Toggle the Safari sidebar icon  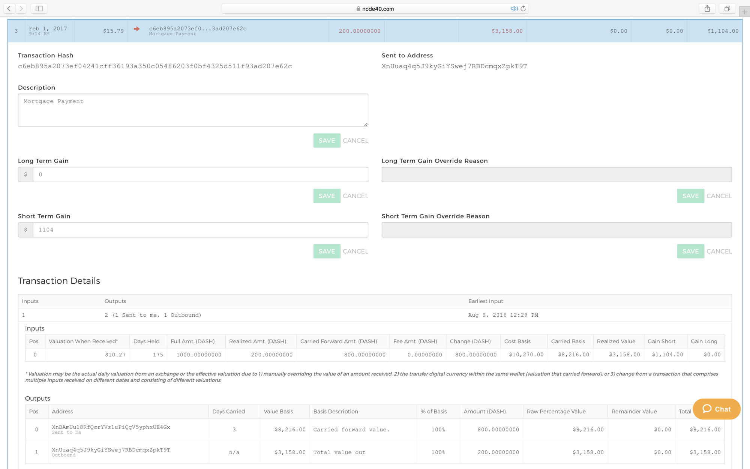point(39,8)
